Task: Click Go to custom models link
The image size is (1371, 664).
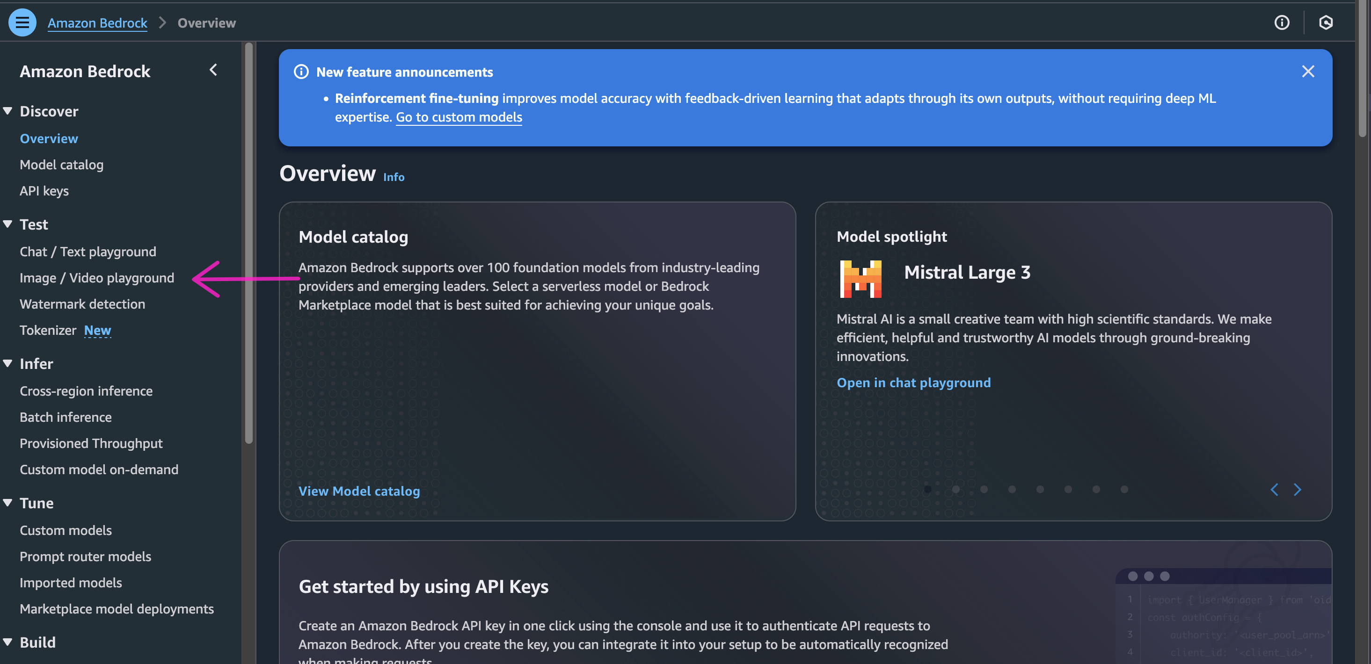Action: click(459, 117)
